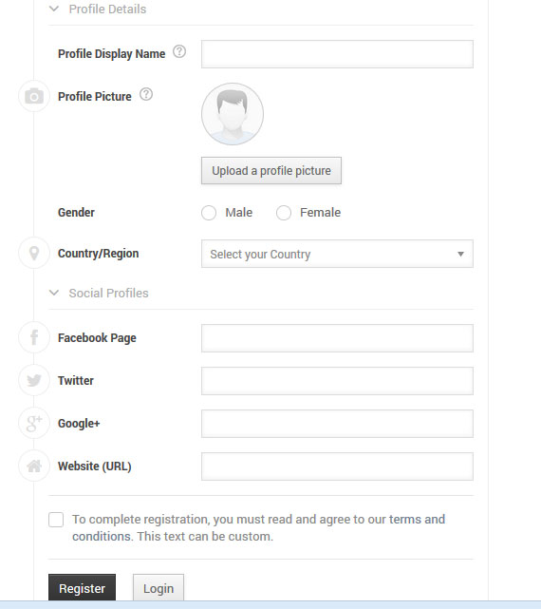Select the Female gender option
Screen dimensions: 541x609
[284, 213]
